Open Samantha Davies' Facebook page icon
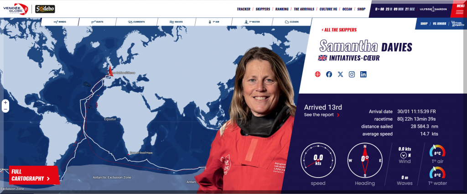The width and height of the screenshot is (467, 194). [329, 74]
